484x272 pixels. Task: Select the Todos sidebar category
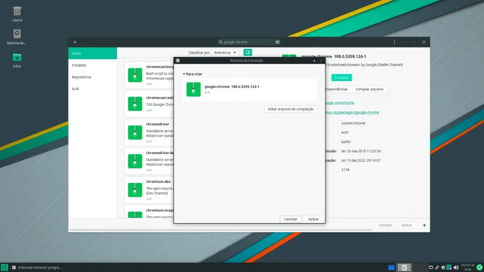[93, 53]
